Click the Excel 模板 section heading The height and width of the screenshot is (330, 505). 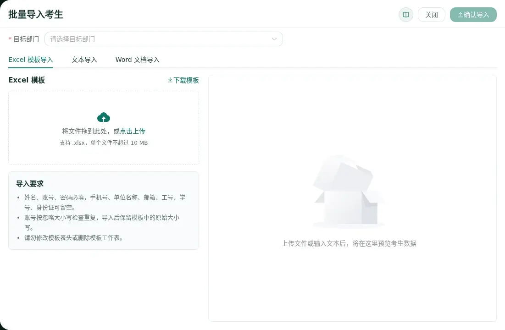pyautogui.click(x=27, y=80)
